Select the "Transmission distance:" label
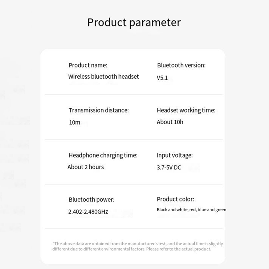269x269 pixels. tap(99, 110)
